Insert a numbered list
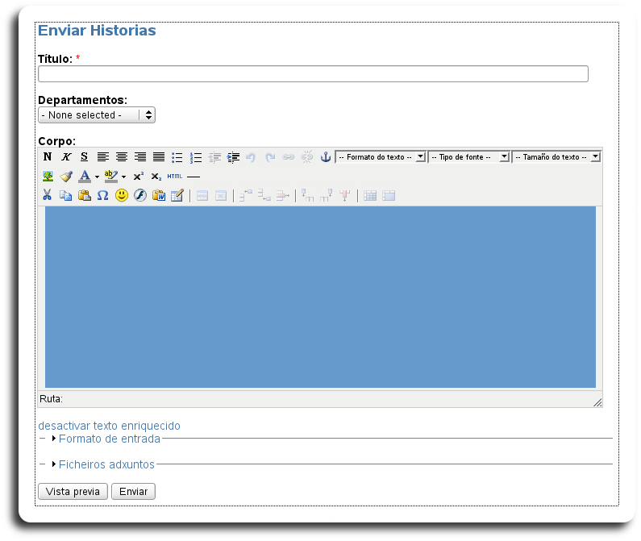 tap(195, 157)
